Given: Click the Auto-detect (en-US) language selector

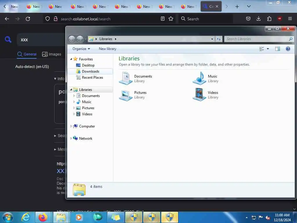Looking at the screenshot, I should 32,67.
